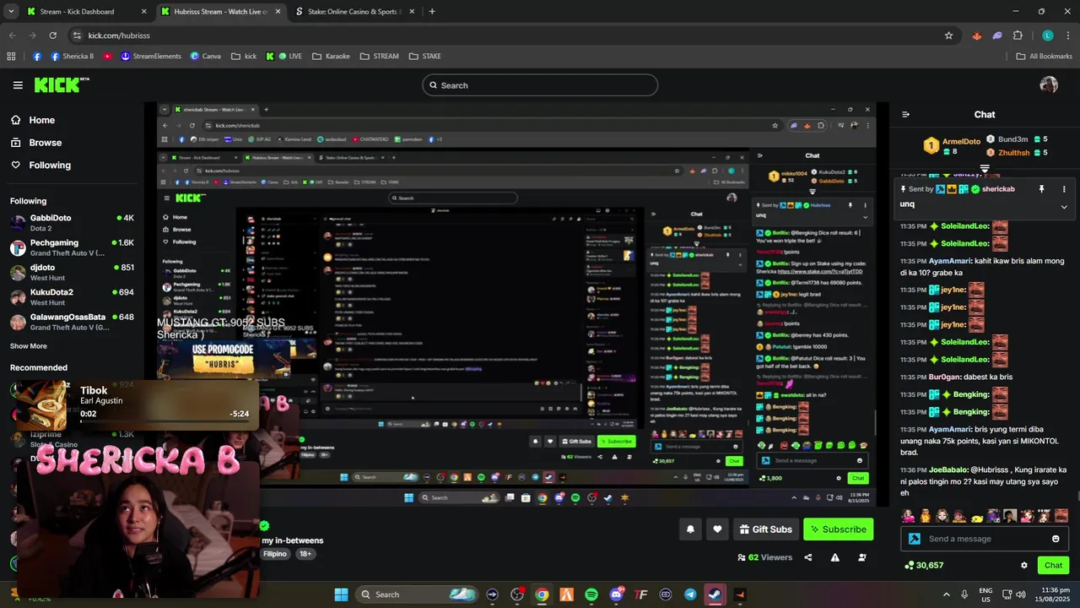Open the STAKE bookmarks folder

click(x=425, y=57)
